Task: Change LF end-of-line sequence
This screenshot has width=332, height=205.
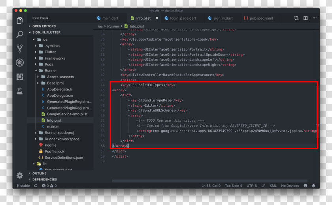Action: (263, 186)
